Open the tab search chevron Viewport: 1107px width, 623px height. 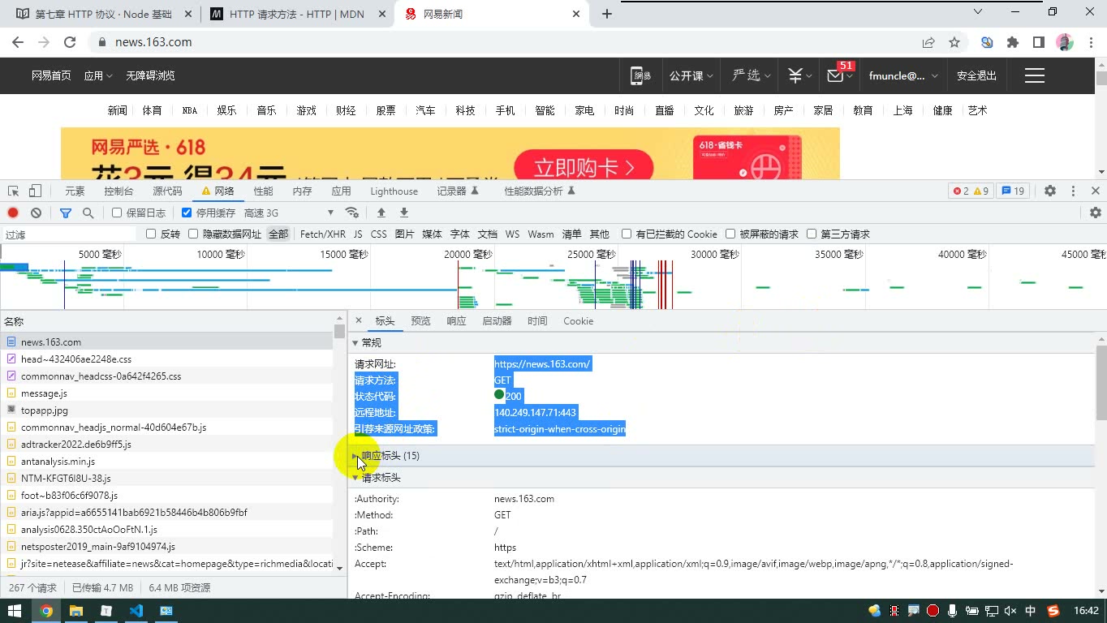point(978,12)
